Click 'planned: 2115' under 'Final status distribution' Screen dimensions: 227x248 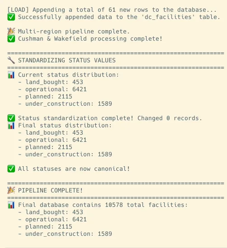click(49, 147)
